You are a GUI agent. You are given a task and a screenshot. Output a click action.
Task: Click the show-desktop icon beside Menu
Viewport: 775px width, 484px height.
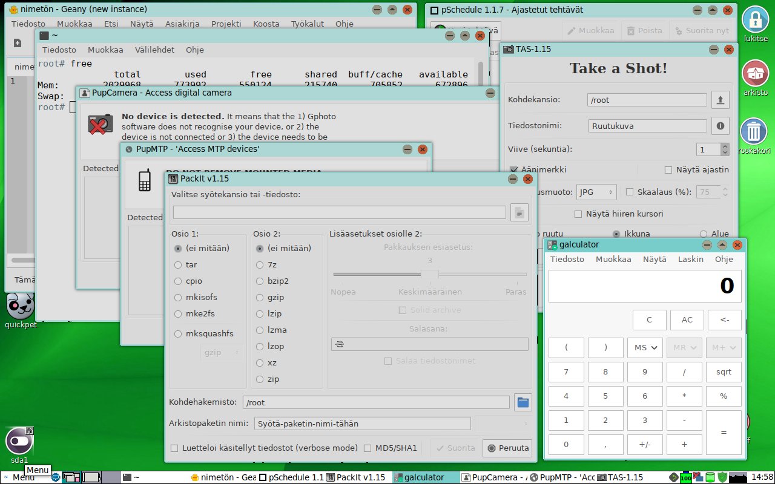[x=56, y=477]
